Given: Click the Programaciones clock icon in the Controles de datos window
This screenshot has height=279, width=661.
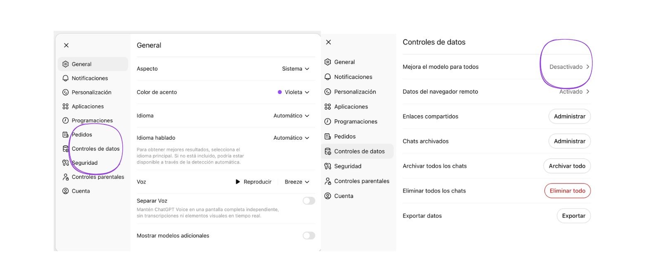Looking at the screenshot, I should pyautogui.click(x=328, y=122).
